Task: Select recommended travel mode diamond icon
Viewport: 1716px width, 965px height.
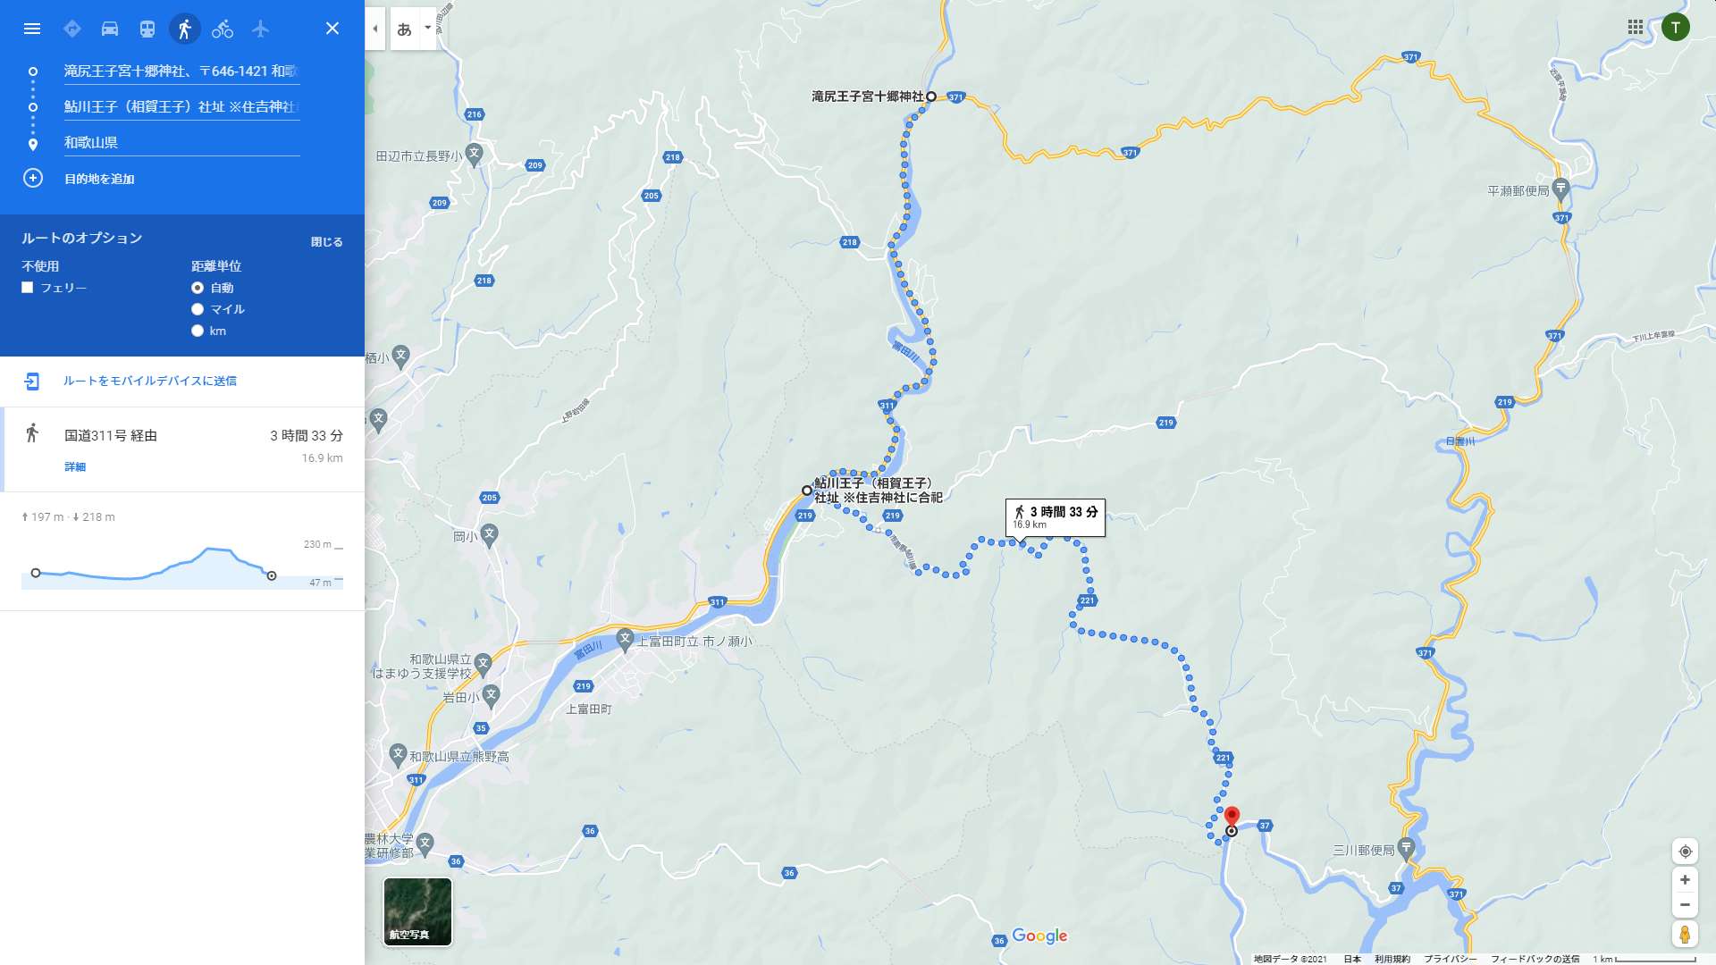Action: (x=72, y=29)
